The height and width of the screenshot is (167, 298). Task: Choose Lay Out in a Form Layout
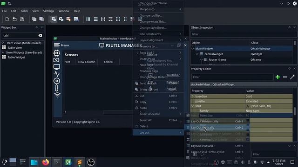(x=217, y=152)
